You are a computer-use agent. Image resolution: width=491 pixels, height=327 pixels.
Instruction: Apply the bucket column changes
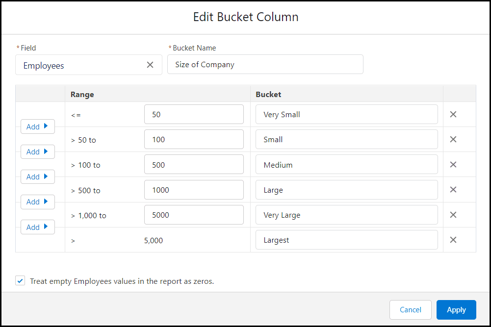click(x=456, y=310)
